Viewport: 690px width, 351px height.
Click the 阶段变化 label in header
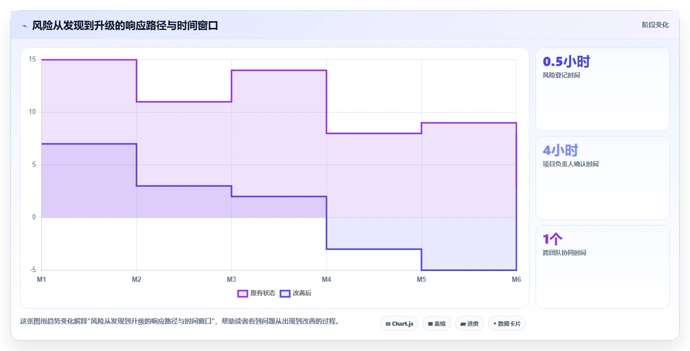click(x=655, y=25)
